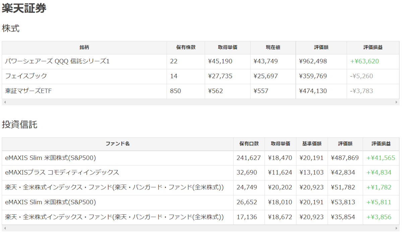Click the fund table right scroll arrow
This screenshot has height=234, width=402.
pos(397,228)
